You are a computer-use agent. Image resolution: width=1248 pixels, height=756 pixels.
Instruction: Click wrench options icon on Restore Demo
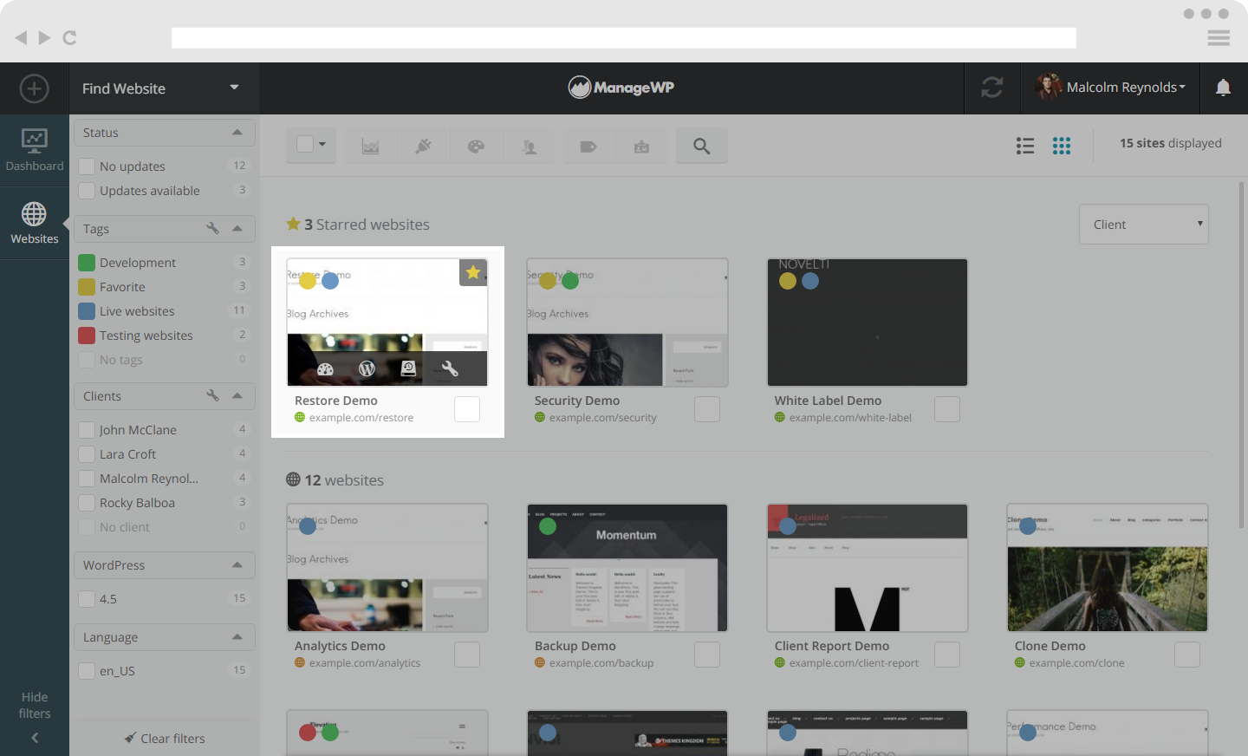point(450,368)
